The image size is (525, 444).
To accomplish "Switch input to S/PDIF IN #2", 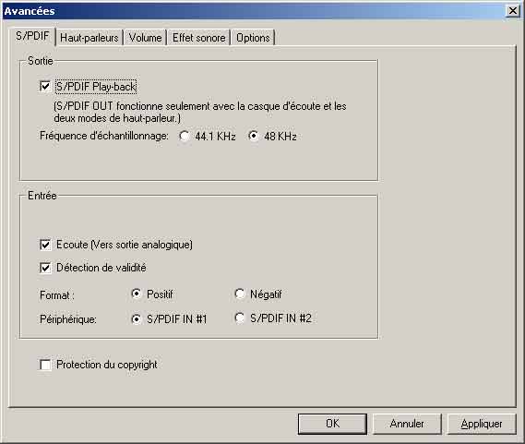I will (x=240, y=318).
